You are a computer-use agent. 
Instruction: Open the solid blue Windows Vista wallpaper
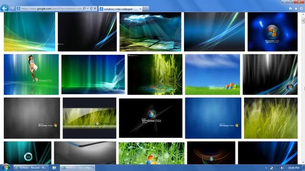(x=213, y=118)
